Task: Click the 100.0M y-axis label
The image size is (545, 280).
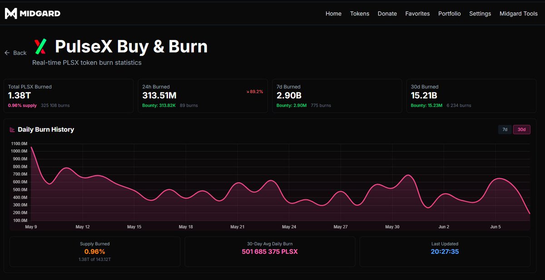Action: point(20,221)
